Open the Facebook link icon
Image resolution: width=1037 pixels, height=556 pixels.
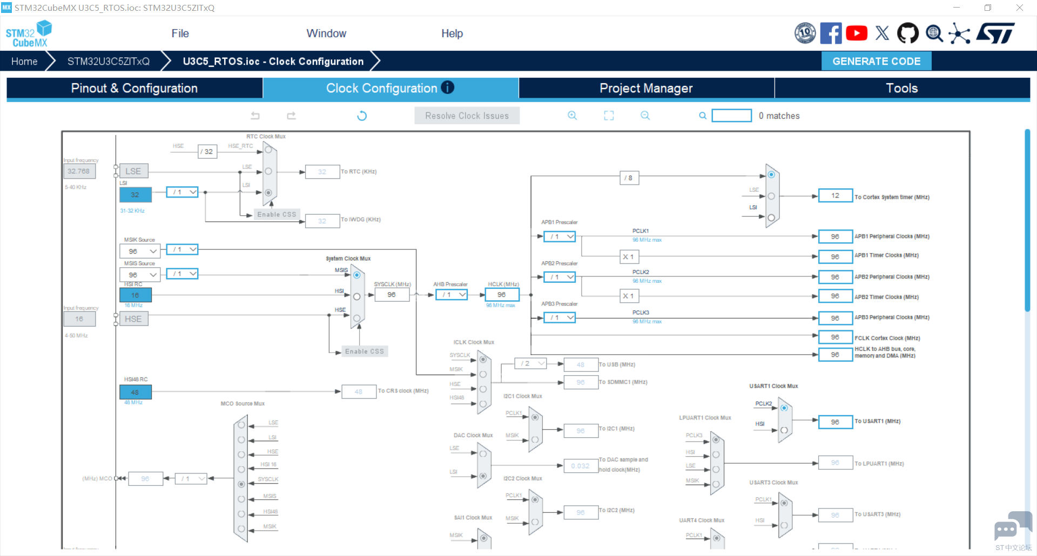pos(831,33)
